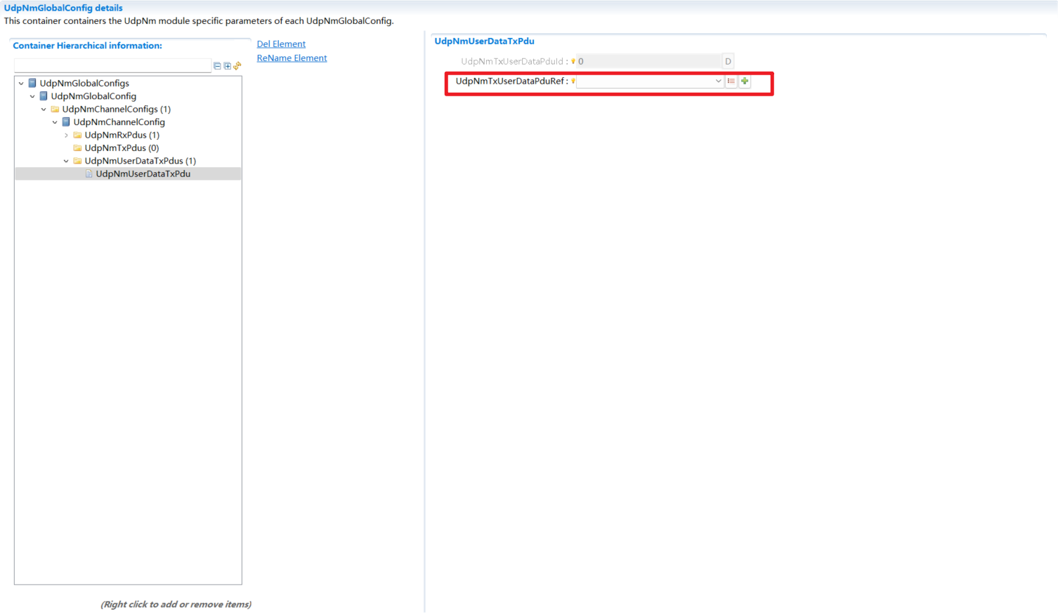Click the red list icon for UdpNmTxUserDataPduRef
The height and width of the screenshot is (614, 1058).
731,81
